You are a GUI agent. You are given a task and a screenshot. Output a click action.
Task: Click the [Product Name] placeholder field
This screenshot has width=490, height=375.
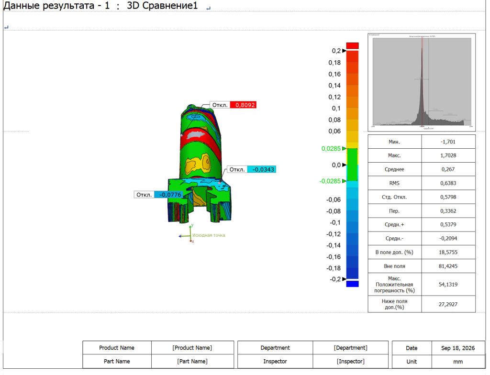192,348
